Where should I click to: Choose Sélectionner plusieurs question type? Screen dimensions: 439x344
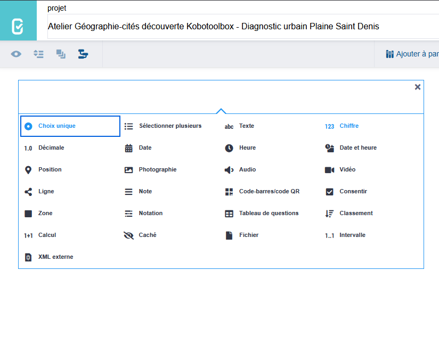pyautogui.click(x=170, y=126)
